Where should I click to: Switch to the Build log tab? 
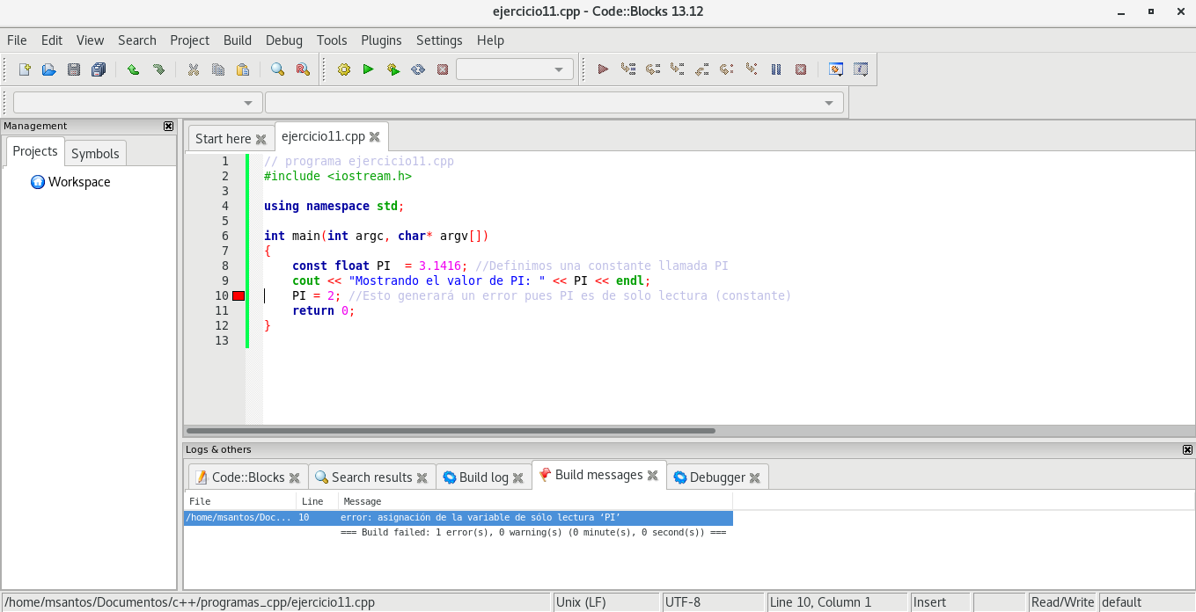tap(483, 477)
